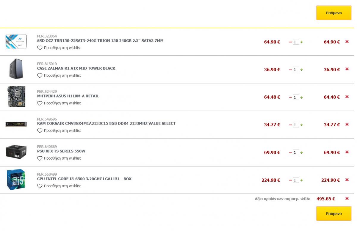
Task: Decrease quantity of the Corsair RAM
Action: pyautogui.click(x=290, y=125)
